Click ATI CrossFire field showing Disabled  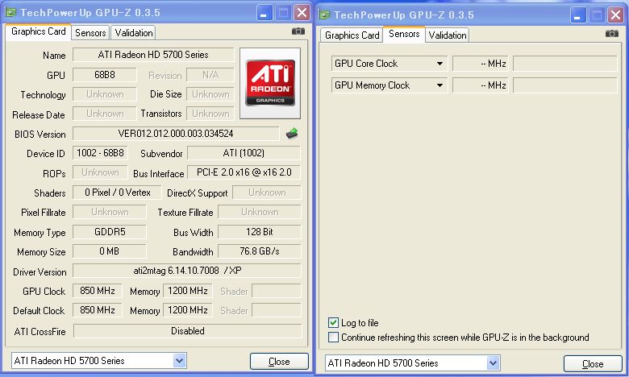click(x=187, y=331)
